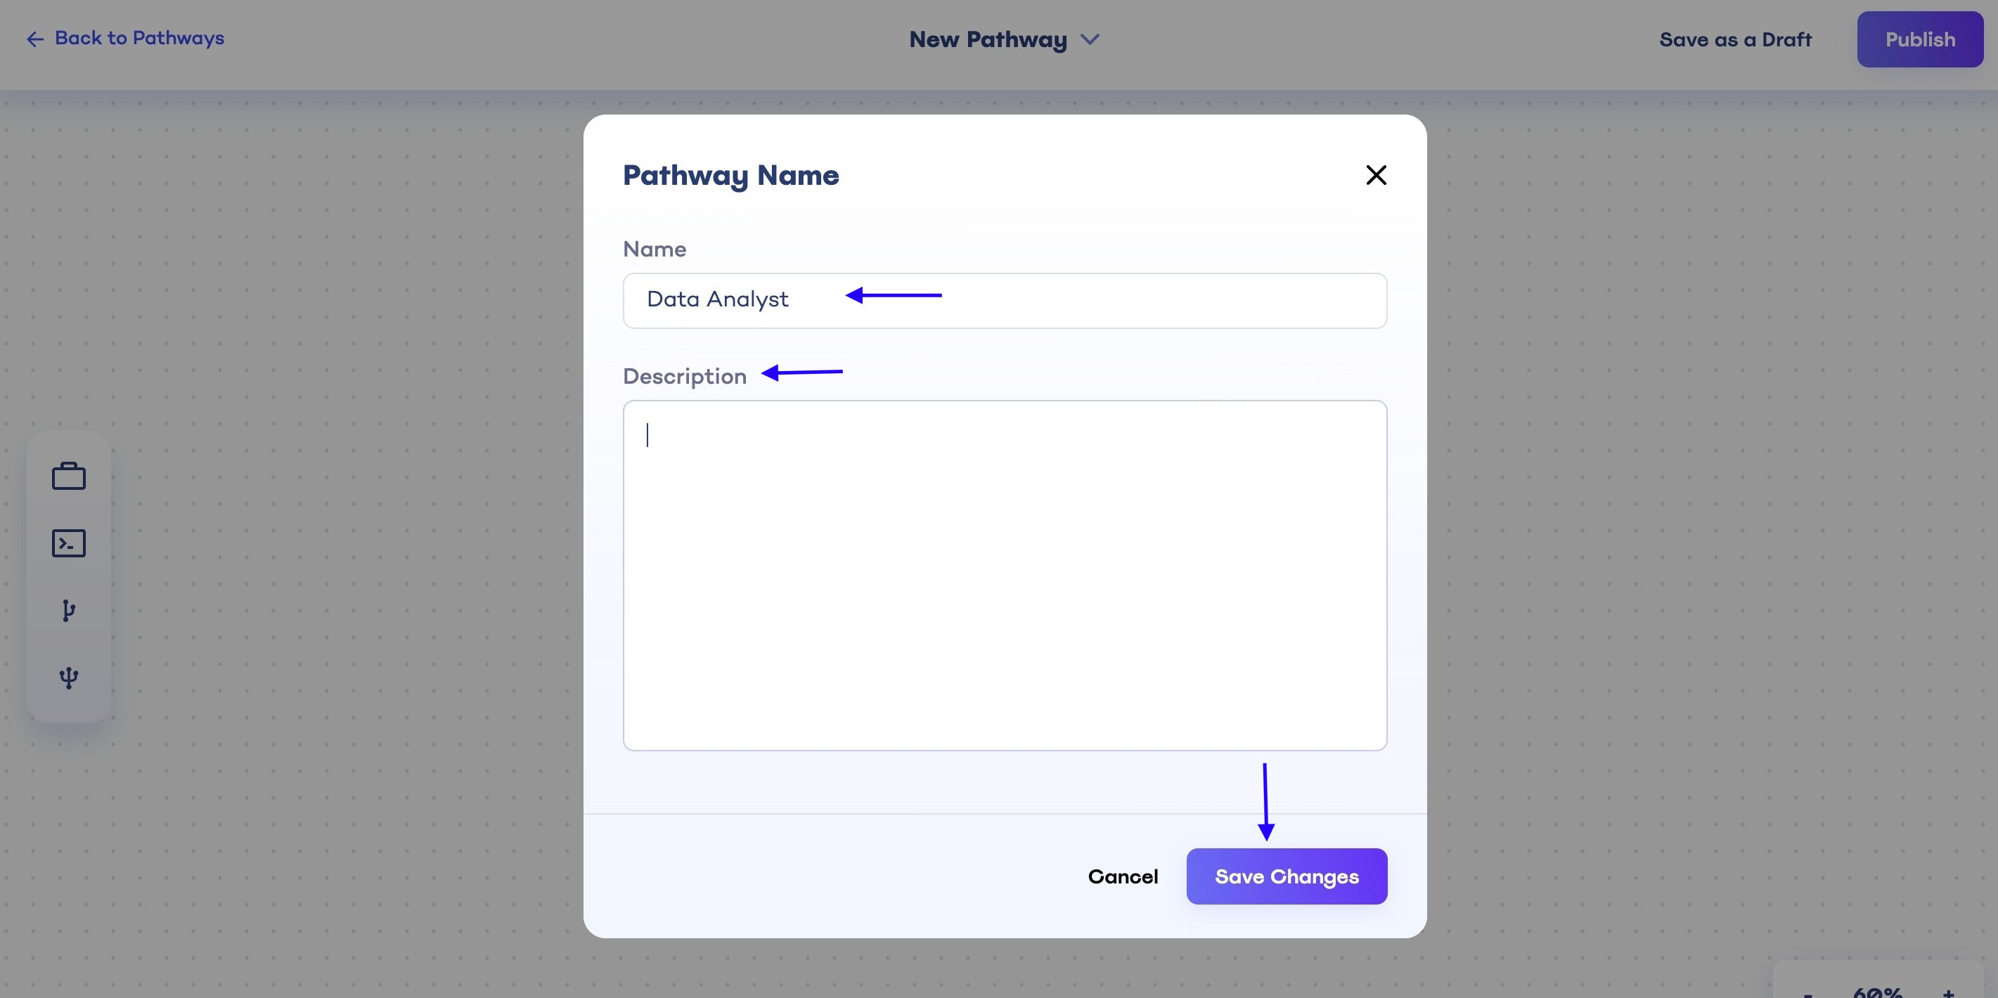Click the back arrow icon at top left
This screenshot has height=998, width=1998.
[x=34, y=39]
